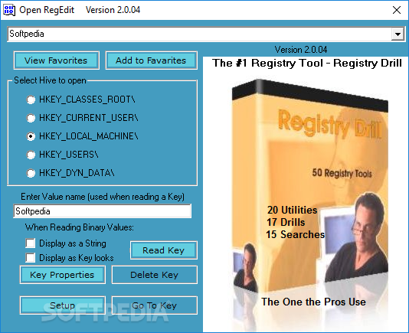Click the Open RegEdit app icon in title bar
The width and height of the screenshot is (409, 333).
pyautogui.click(x=9, y=10)
